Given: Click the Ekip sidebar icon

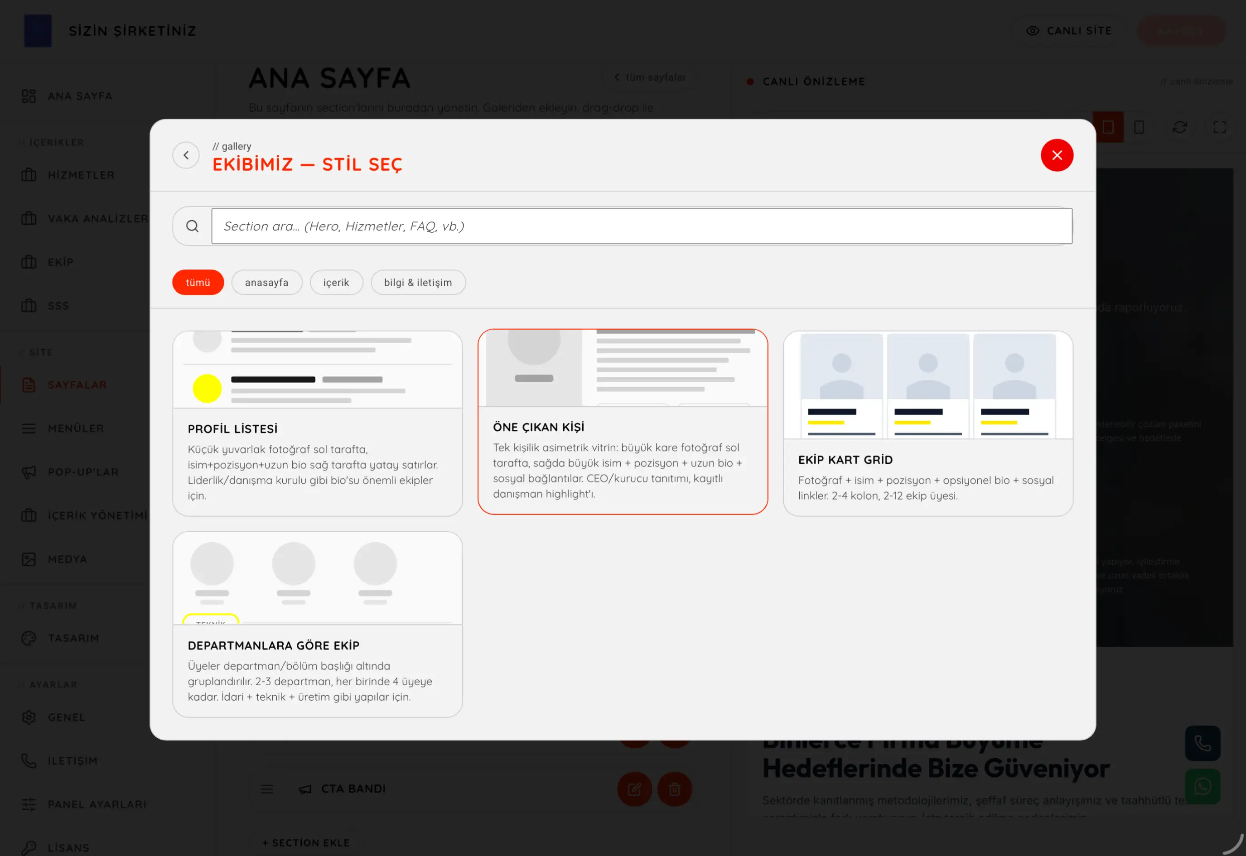Looking at the screenshot, I should pos(29,262).
